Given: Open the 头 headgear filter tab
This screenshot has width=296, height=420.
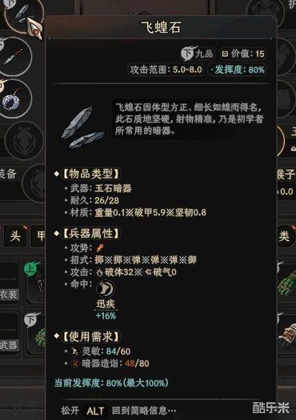Looking at the screenshot, I should (15, 236).
